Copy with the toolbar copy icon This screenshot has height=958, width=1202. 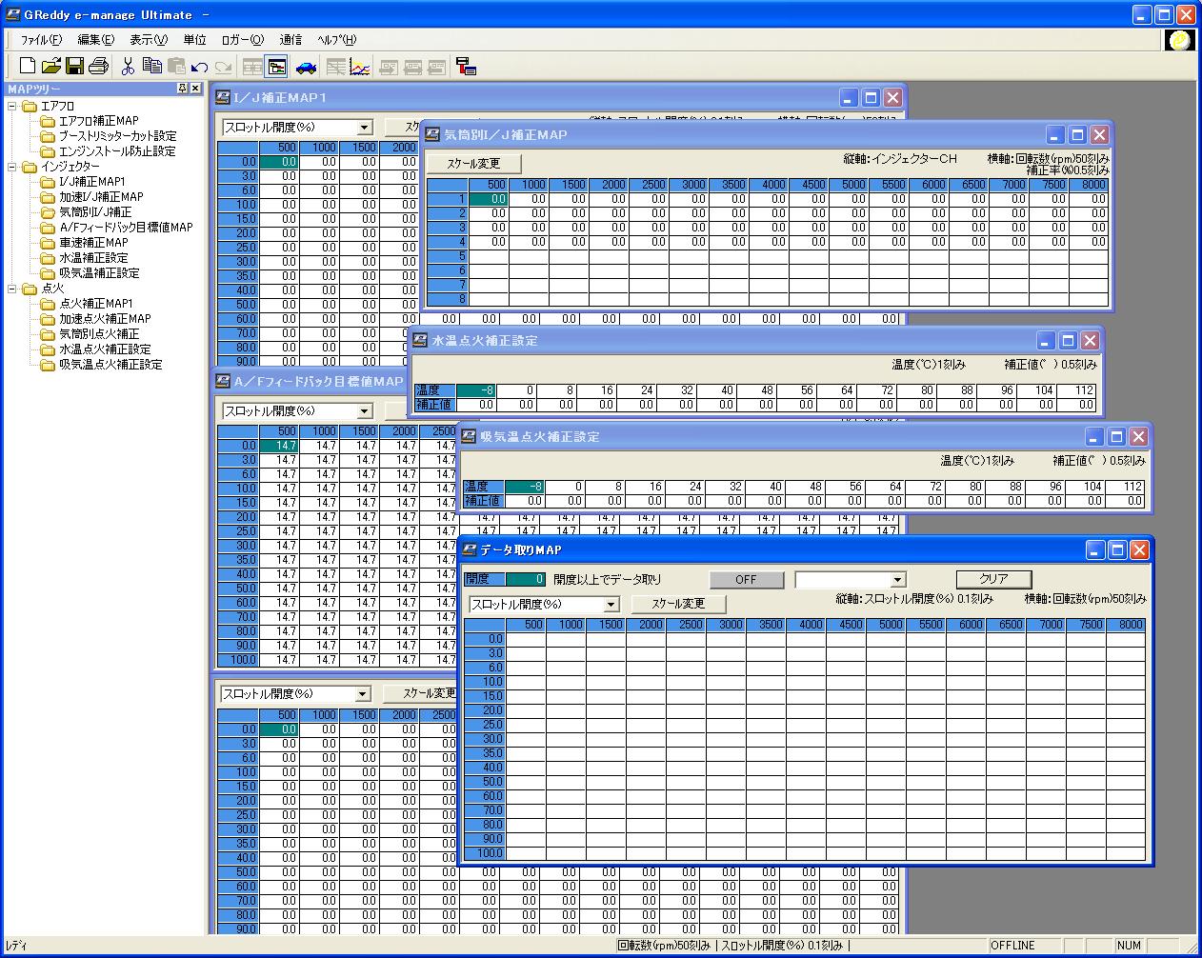(151, 67)
